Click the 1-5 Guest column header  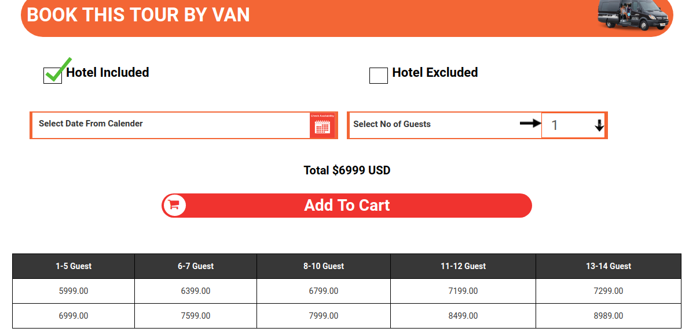tap(74, 266)
